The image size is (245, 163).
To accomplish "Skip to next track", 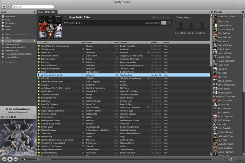I will pos(16,160).
